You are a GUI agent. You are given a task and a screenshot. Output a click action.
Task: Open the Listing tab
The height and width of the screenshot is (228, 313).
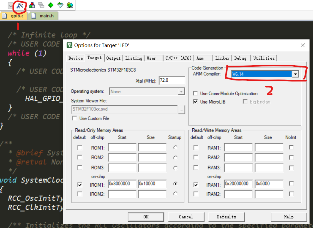134,58
